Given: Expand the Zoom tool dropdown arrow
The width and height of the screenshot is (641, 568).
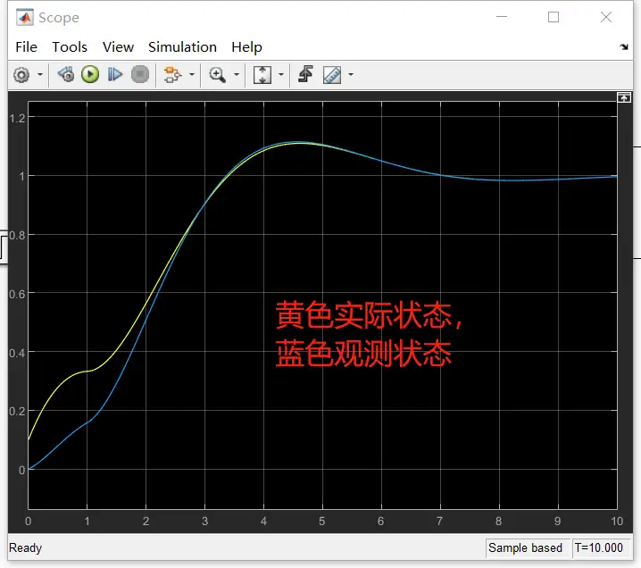Looking at the screenshot, I should pos(237,75).
